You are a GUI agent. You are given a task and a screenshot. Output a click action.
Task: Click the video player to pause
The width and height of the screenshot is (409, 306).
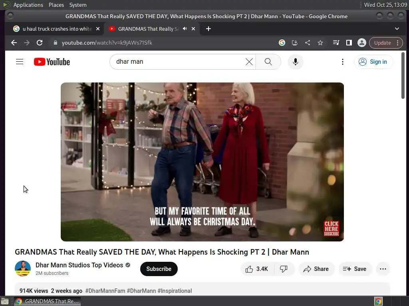[202, 162]
